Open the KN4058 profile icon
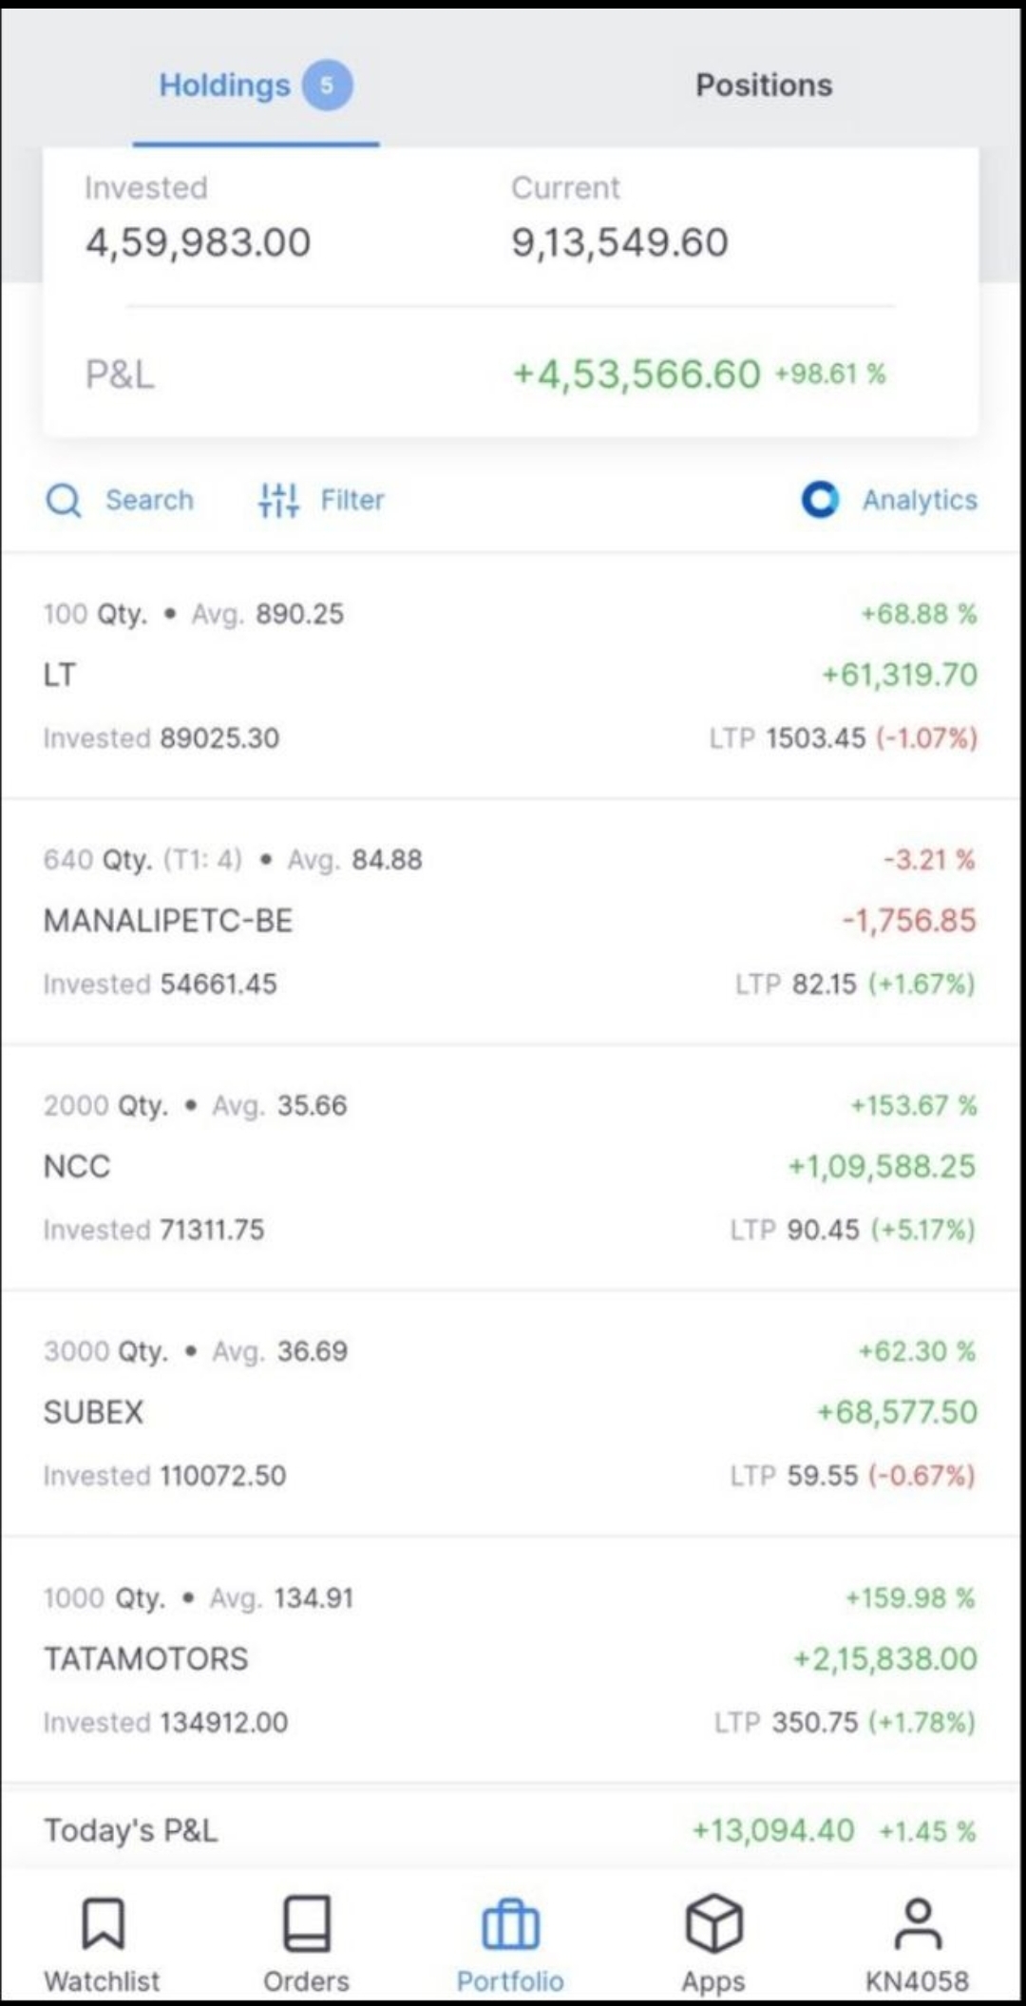1026x2006 pixels. [x=917, y=1923]
